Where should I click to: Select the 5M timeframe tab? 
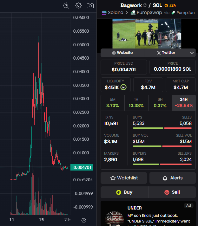[x=113, y=103]
